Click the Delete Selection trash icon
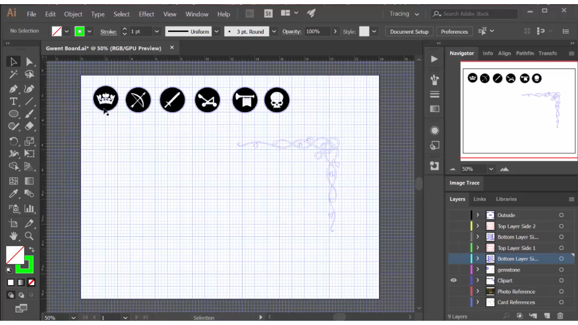Viewport: 578px width, 325px height. (x=560, y=316)
